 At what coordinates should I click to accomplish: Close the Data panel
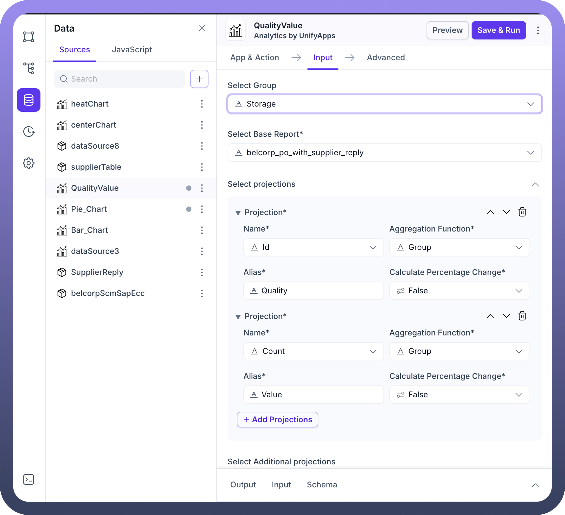point(202,28)
